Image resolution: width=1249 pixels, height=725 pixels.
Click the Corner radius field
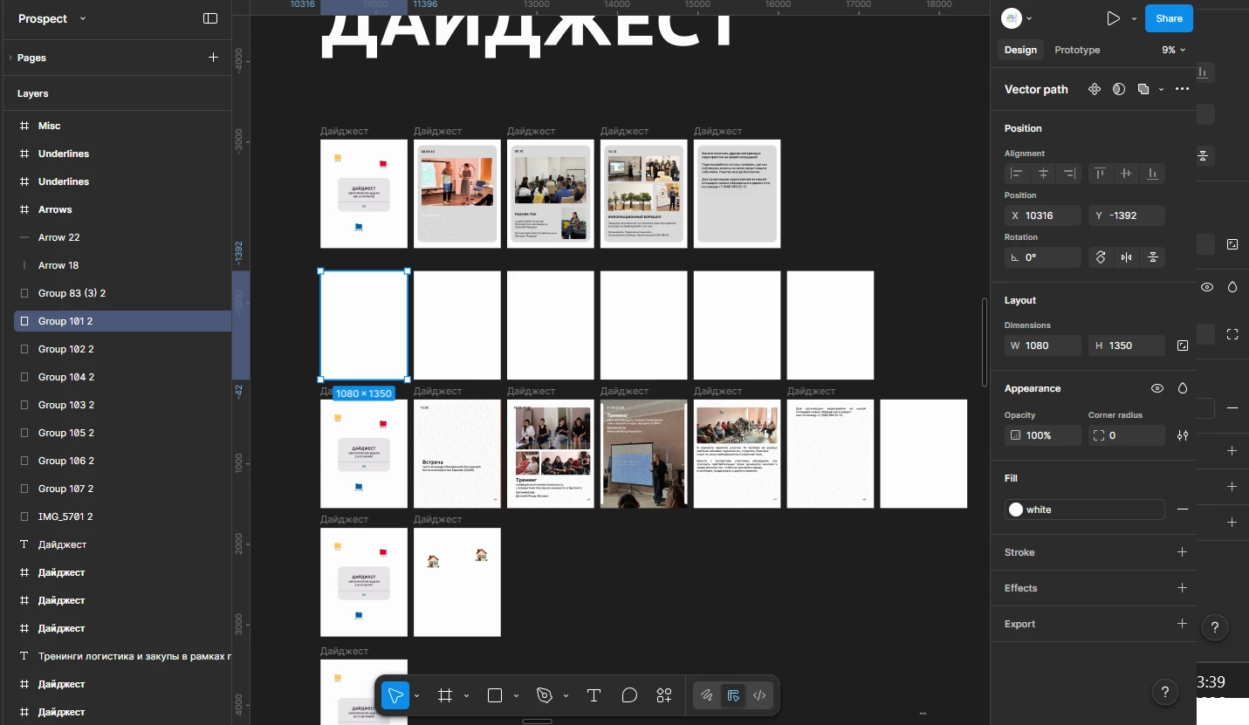pos(1127,435)
